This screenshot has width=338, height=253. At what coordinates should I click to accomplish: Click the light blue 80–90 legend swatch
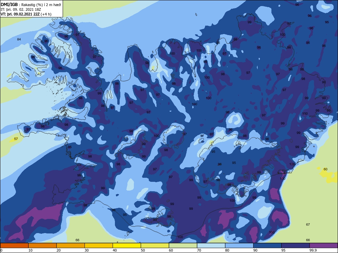pos(239,246)
